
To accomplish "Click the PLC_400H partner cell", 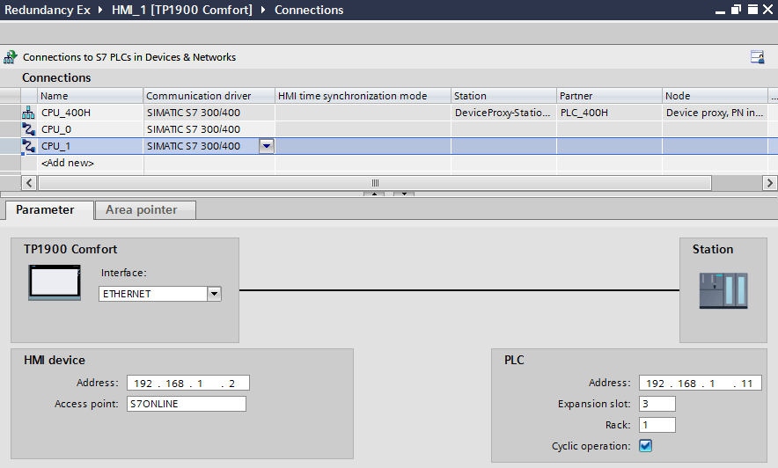I will point(609,113).
